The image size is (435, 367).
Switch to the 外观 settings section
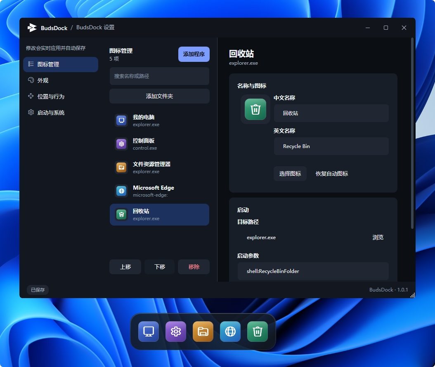[61, 80]
